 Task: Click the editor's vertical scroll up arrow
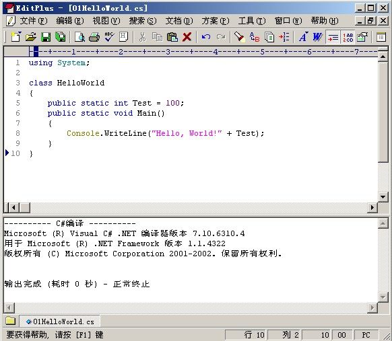pos(383,57)
